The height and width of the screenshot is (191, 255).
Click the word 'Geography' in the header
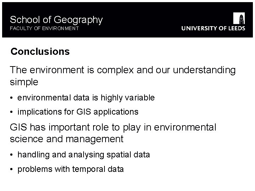tap(78, 19)
